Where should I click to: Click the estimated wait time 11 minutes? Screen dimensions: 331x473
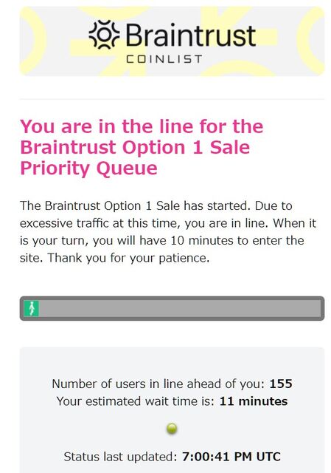[254, 401]
